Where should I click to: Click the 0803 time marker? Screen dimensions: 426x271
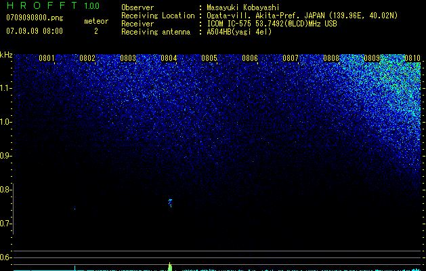(x=128, y=58)
